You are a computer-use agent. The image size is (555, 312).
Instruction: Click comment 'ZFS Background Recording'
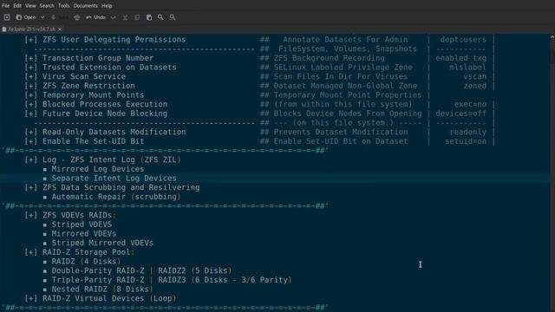(330, 58)
